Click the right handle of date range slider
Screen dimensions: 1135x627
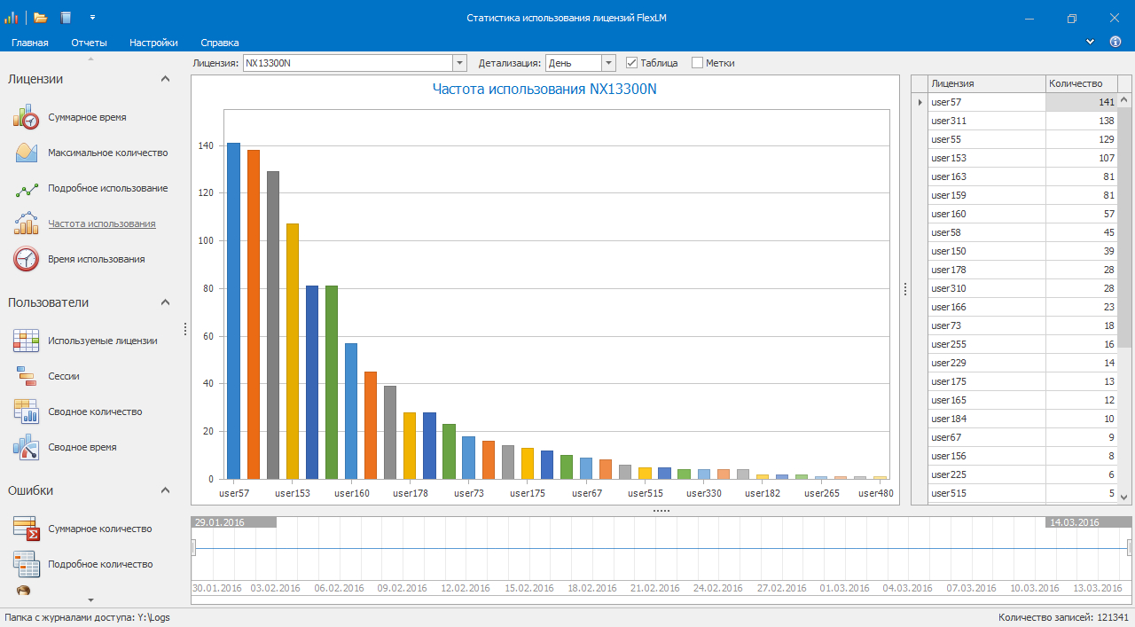pyautogui.click(x=1130, y=547)
